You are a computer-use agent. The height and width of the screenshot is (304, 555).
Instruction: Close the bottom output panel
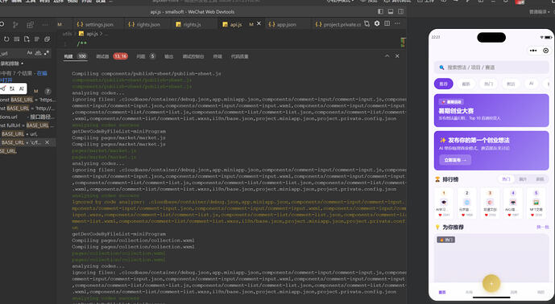coord(397,55)
